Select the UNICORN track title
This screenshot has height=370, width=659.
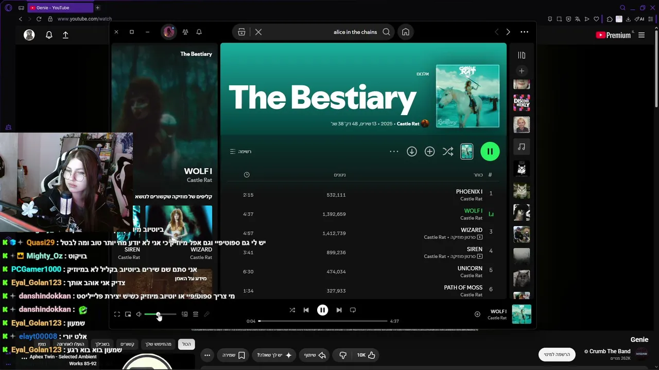tap(470, 268)
